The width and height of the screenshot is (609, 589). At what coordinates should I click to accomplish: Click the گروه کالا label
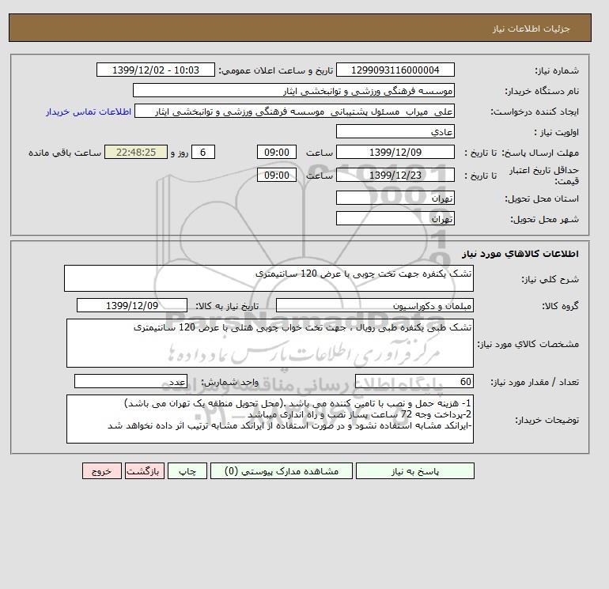coord(561,306)
